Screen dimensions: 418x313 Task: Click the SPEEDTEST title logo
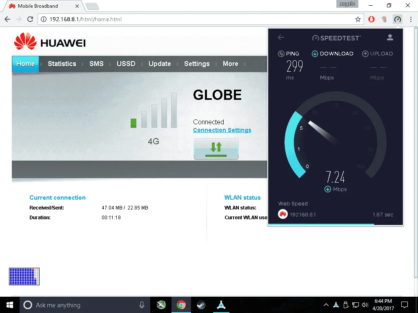point(336,38)
